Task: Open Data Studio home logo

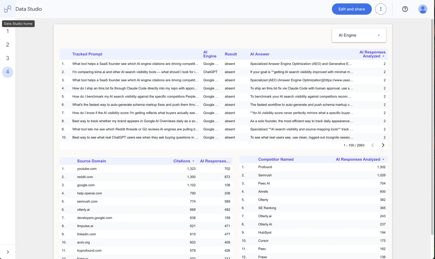Action: [8, 9]
